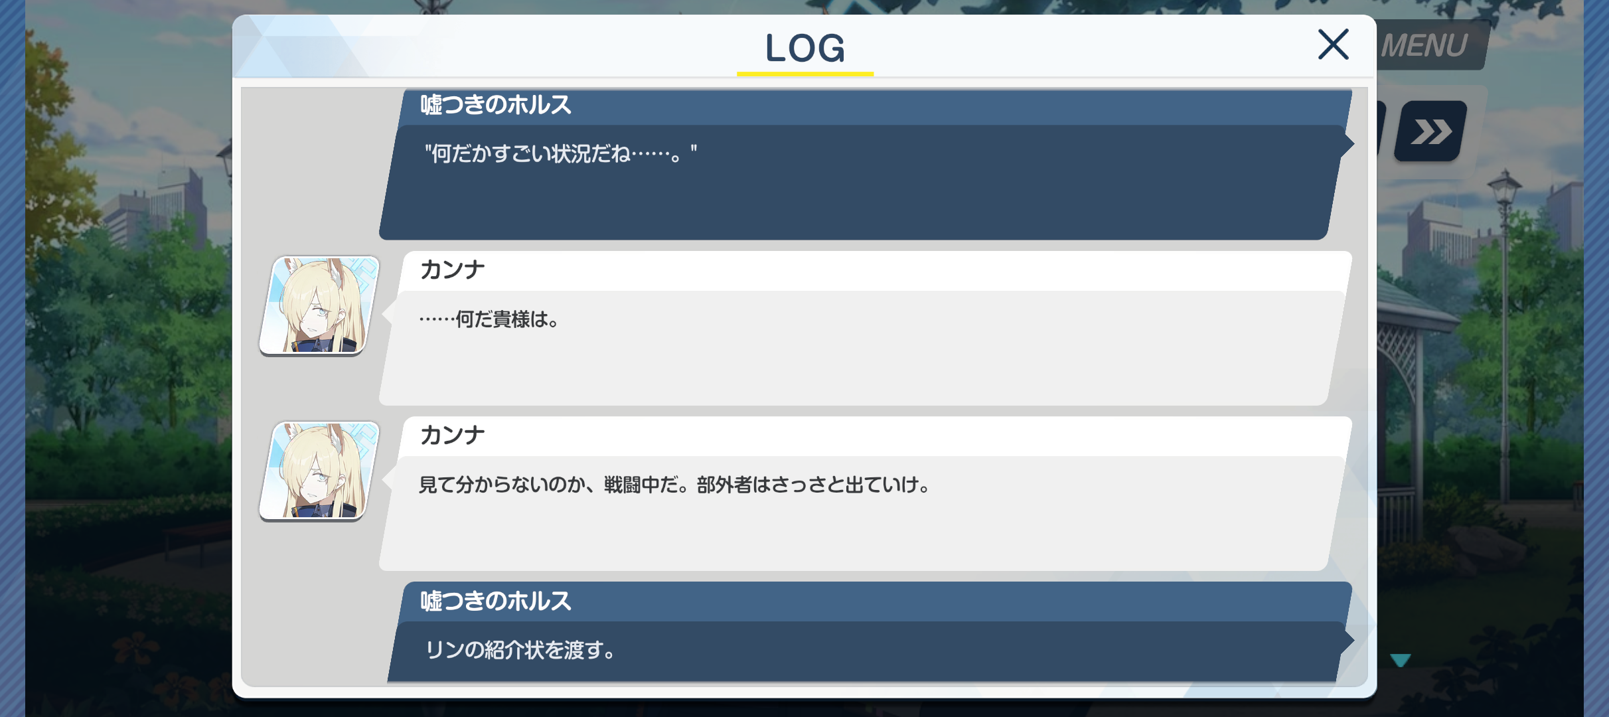Close the LOG window with the X
This screenshot has height=717, width=1609.
click(x=1333, y=44)
